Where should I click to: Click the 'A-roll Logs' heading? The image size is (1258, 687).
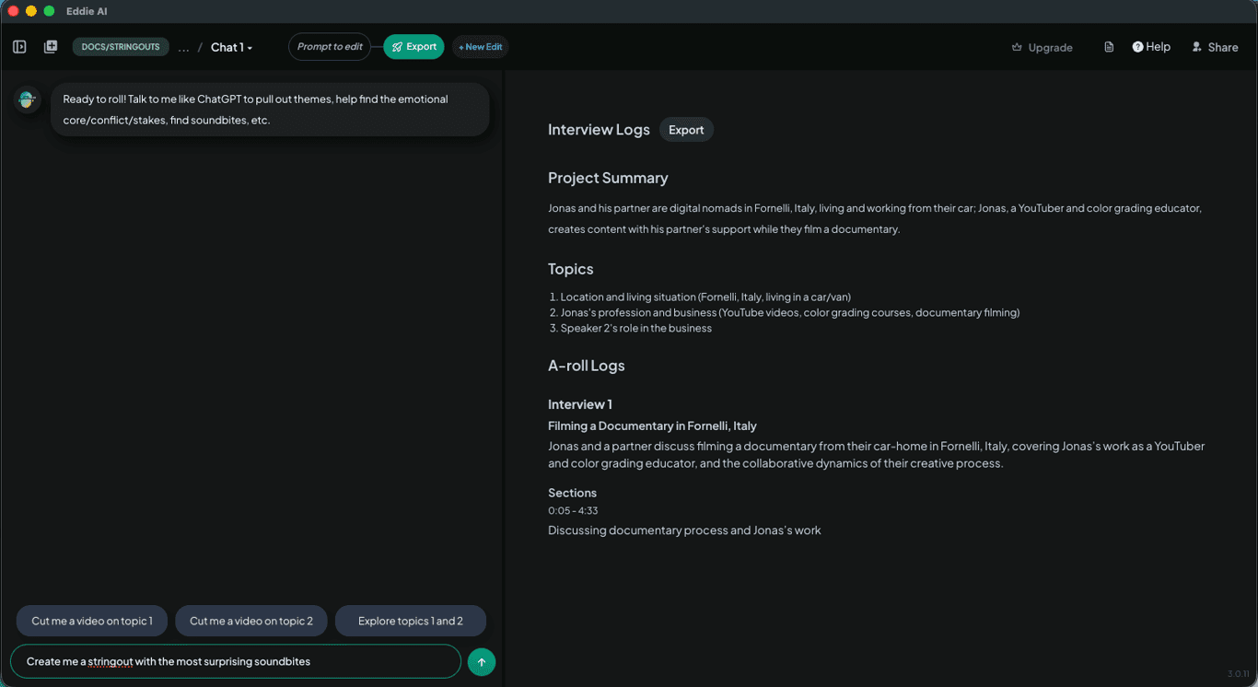click(x=587, y=366)
